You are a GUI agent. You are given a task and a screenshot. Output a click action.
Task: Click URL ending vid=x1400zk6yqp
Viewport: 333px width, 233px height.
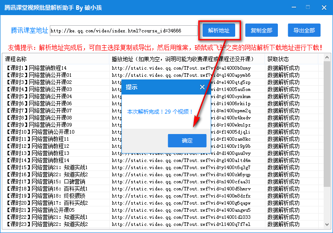(181, 175)
